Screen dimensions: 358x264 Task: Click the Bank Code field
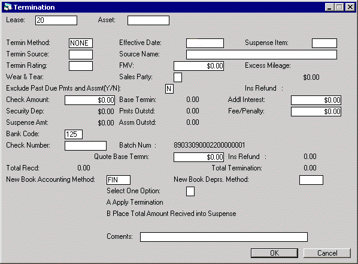pyautogui.click(x=74, y=134)
